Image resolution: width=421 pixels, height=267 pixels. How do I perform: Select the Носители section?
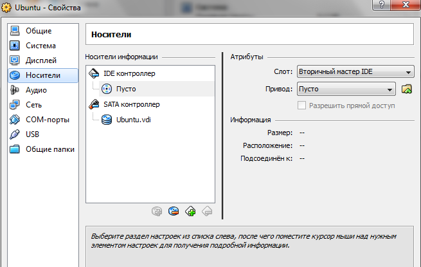(43, 75)
